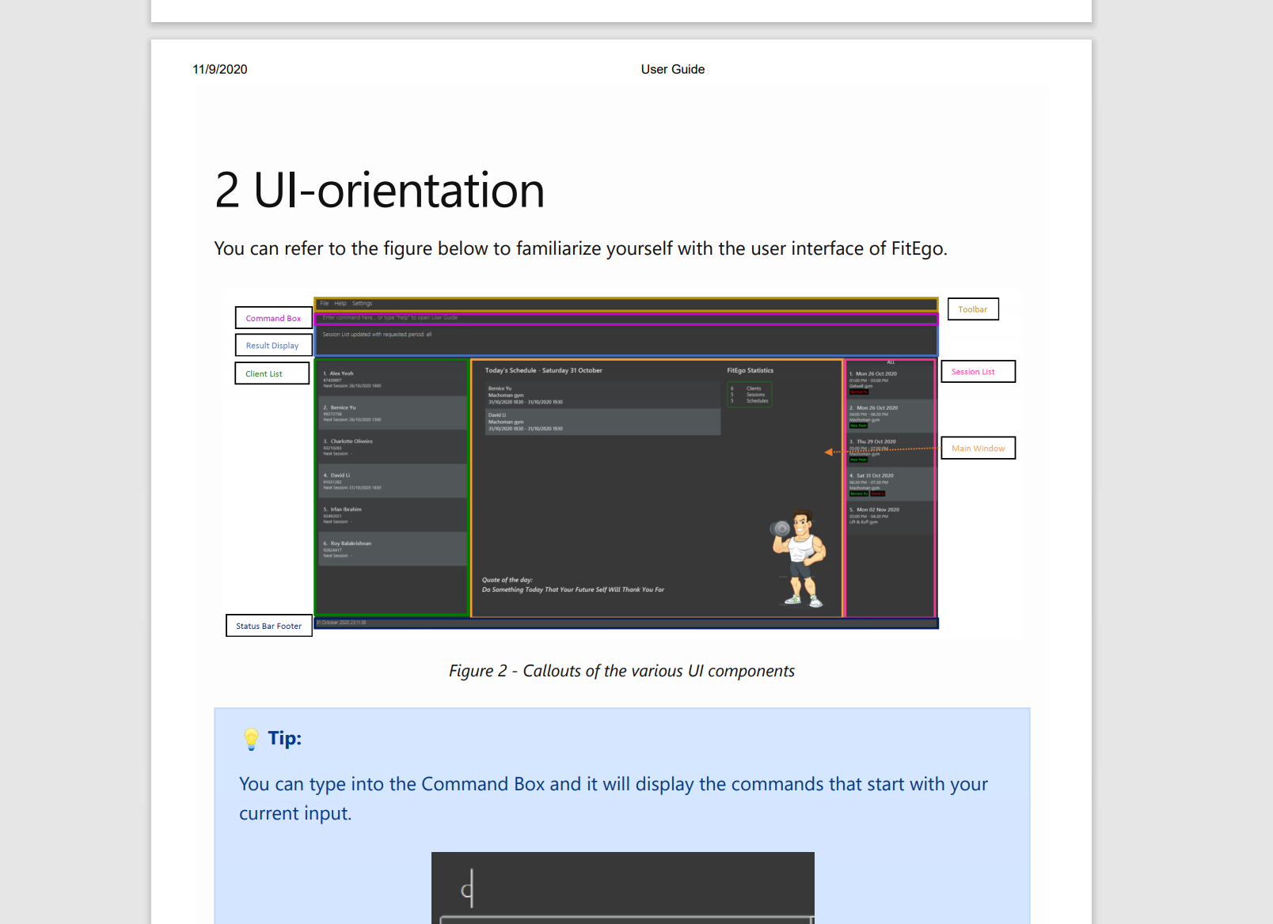
Task: Open the Settings menu in the figure
Action: pos(362,304)
